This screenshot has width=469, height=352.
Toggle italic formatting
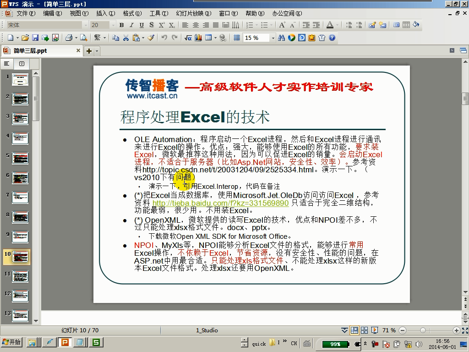(x=131, y=25)
